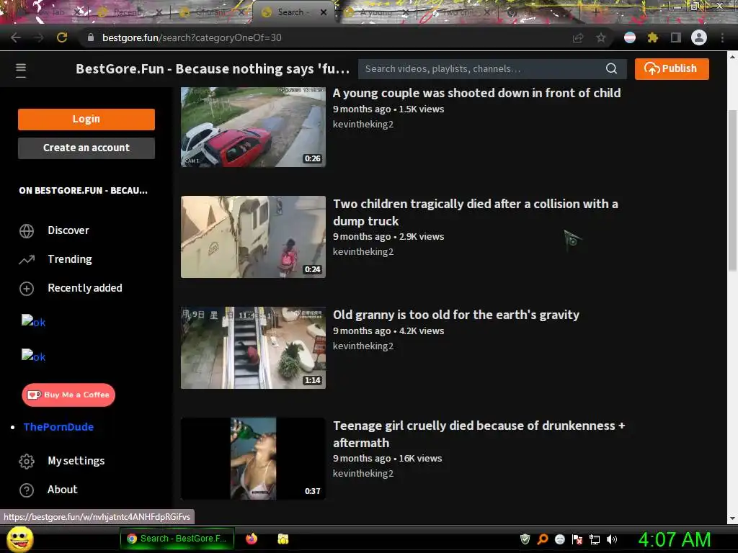Screen dimensions: 738x553
Task: Click the share page icon in address bar
Action: click(578, 37)
